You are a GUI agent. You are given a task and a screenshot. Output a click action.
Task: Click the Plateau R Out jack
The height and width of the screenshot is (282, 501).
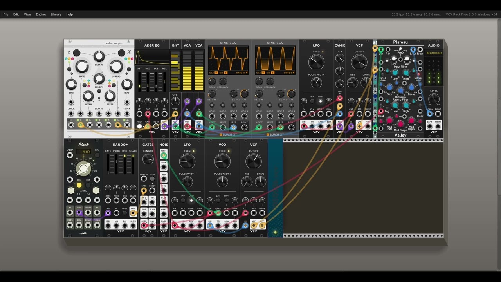pyautogui.click(x=420, y=50)
